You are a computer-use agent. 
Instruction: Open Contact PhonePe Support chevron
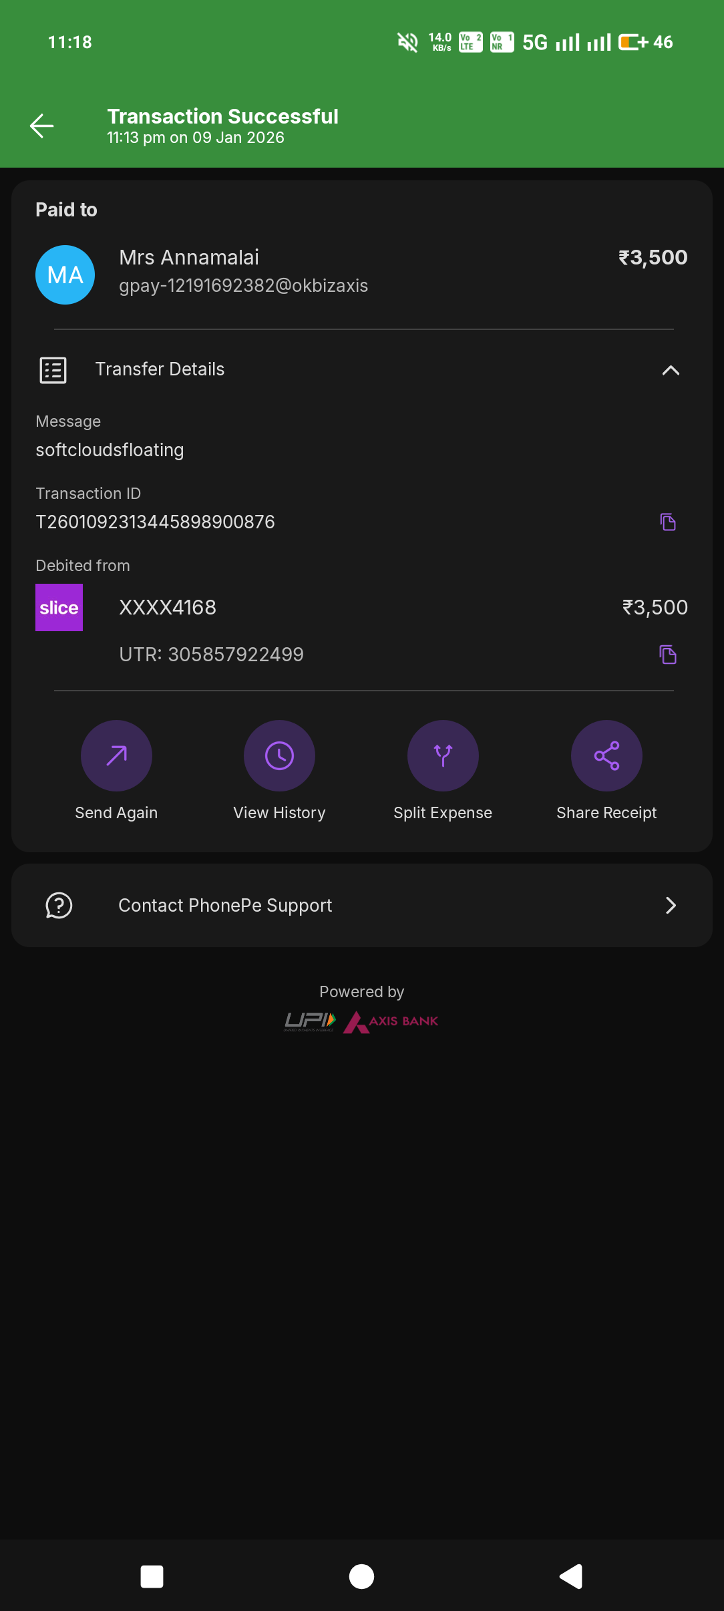[671, 906]
